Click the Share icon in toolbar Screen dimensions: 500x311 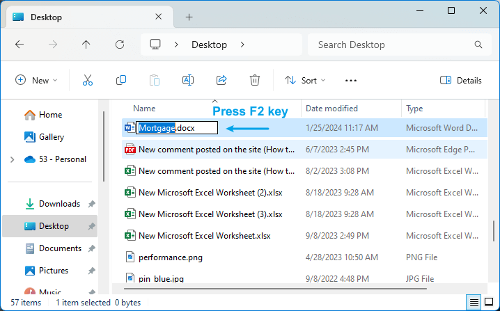221,80
